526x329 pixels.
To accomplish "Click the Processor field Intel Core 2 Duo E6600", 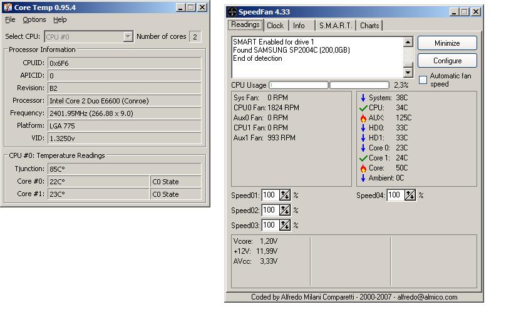I will pyautogui.click(x=125, y=101).
